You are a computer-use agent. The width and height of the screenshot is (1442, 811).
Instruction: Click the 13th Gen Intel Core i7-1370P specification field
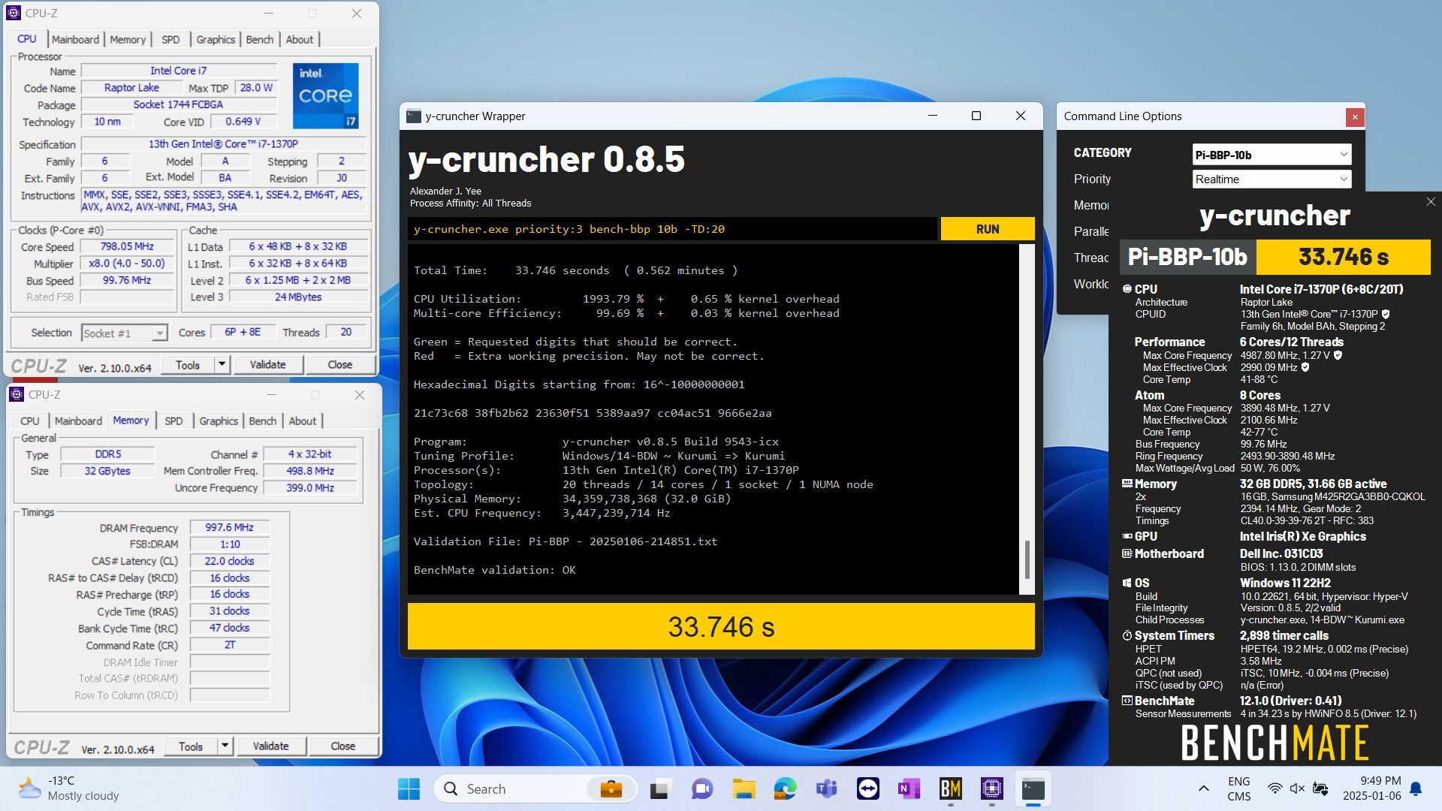click(223, 143)
